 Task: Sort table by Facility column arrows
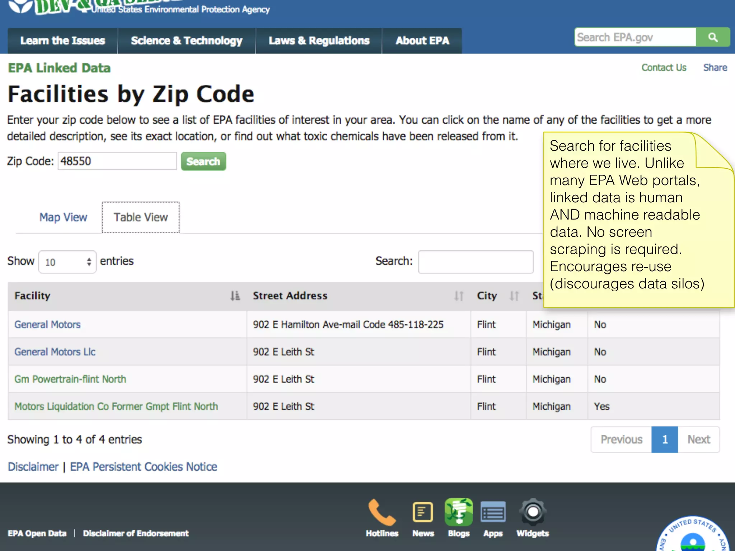click(235, 296)
